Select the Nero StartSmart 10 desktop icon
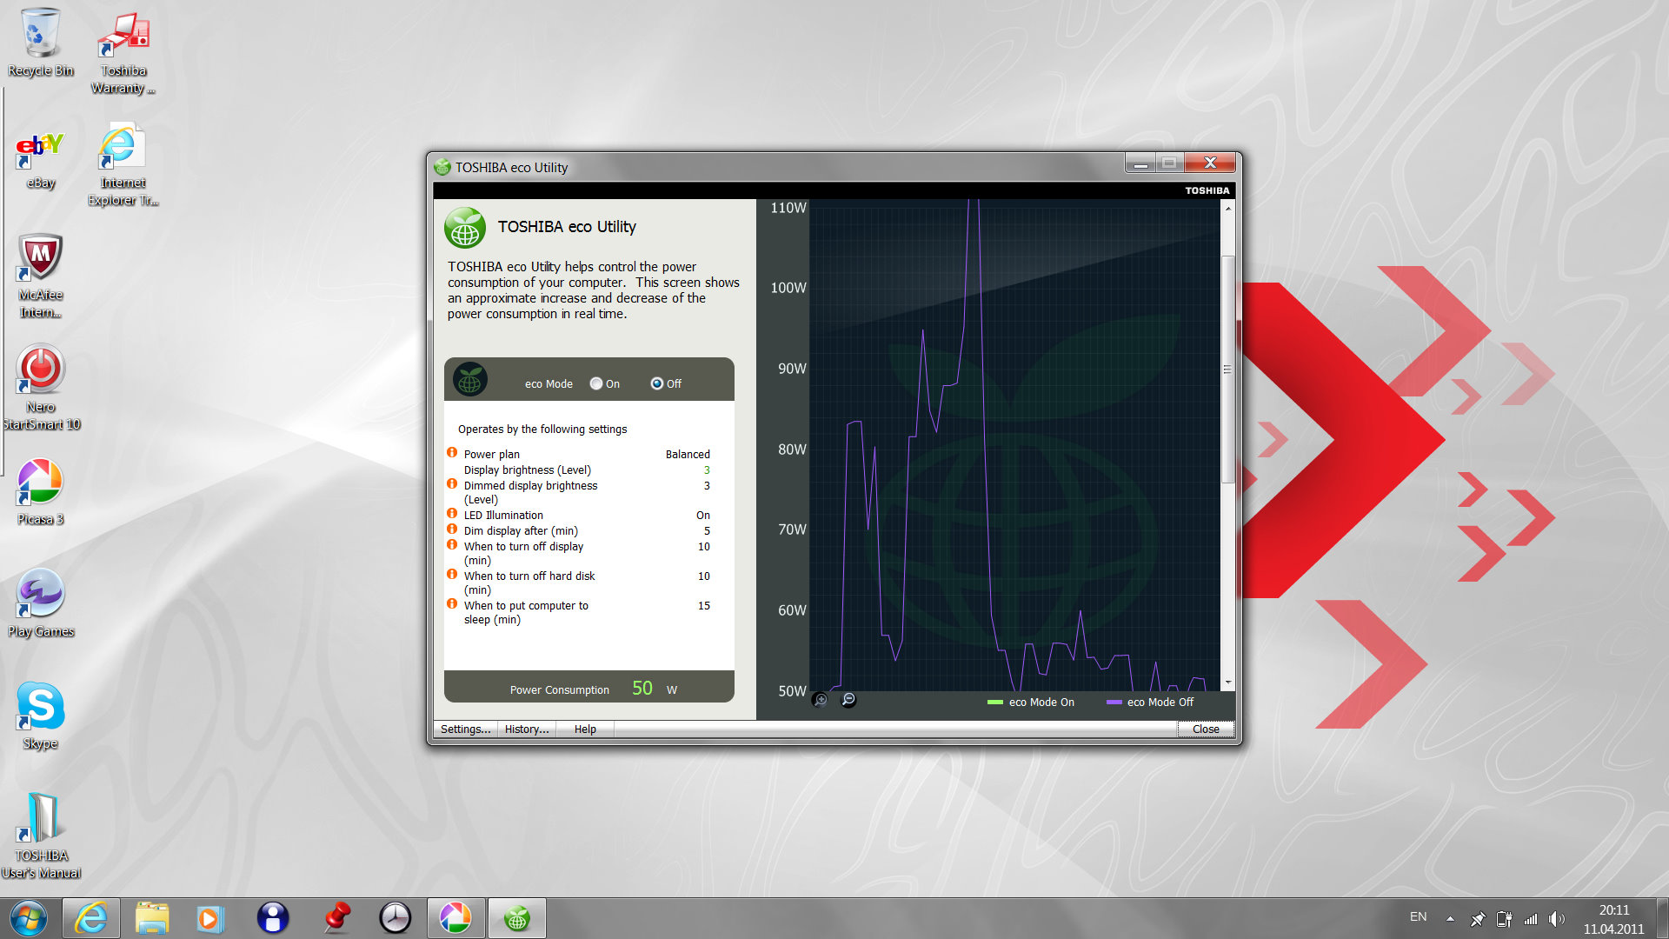1669x939 pixels. tap(40, 388)
